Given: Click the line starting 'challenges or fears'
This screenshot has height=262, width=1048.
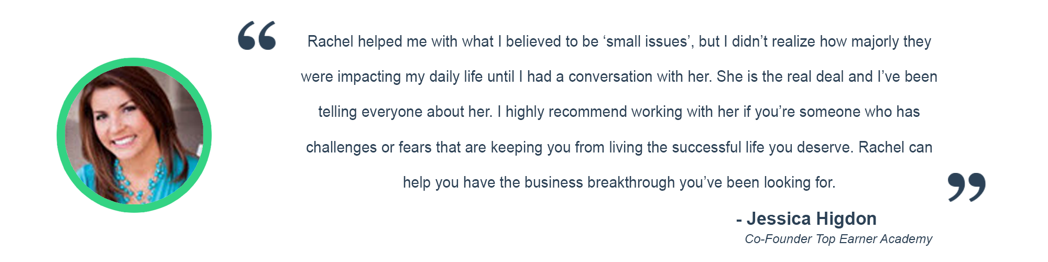Looking at the screenshot, I should tap(619, 147).
